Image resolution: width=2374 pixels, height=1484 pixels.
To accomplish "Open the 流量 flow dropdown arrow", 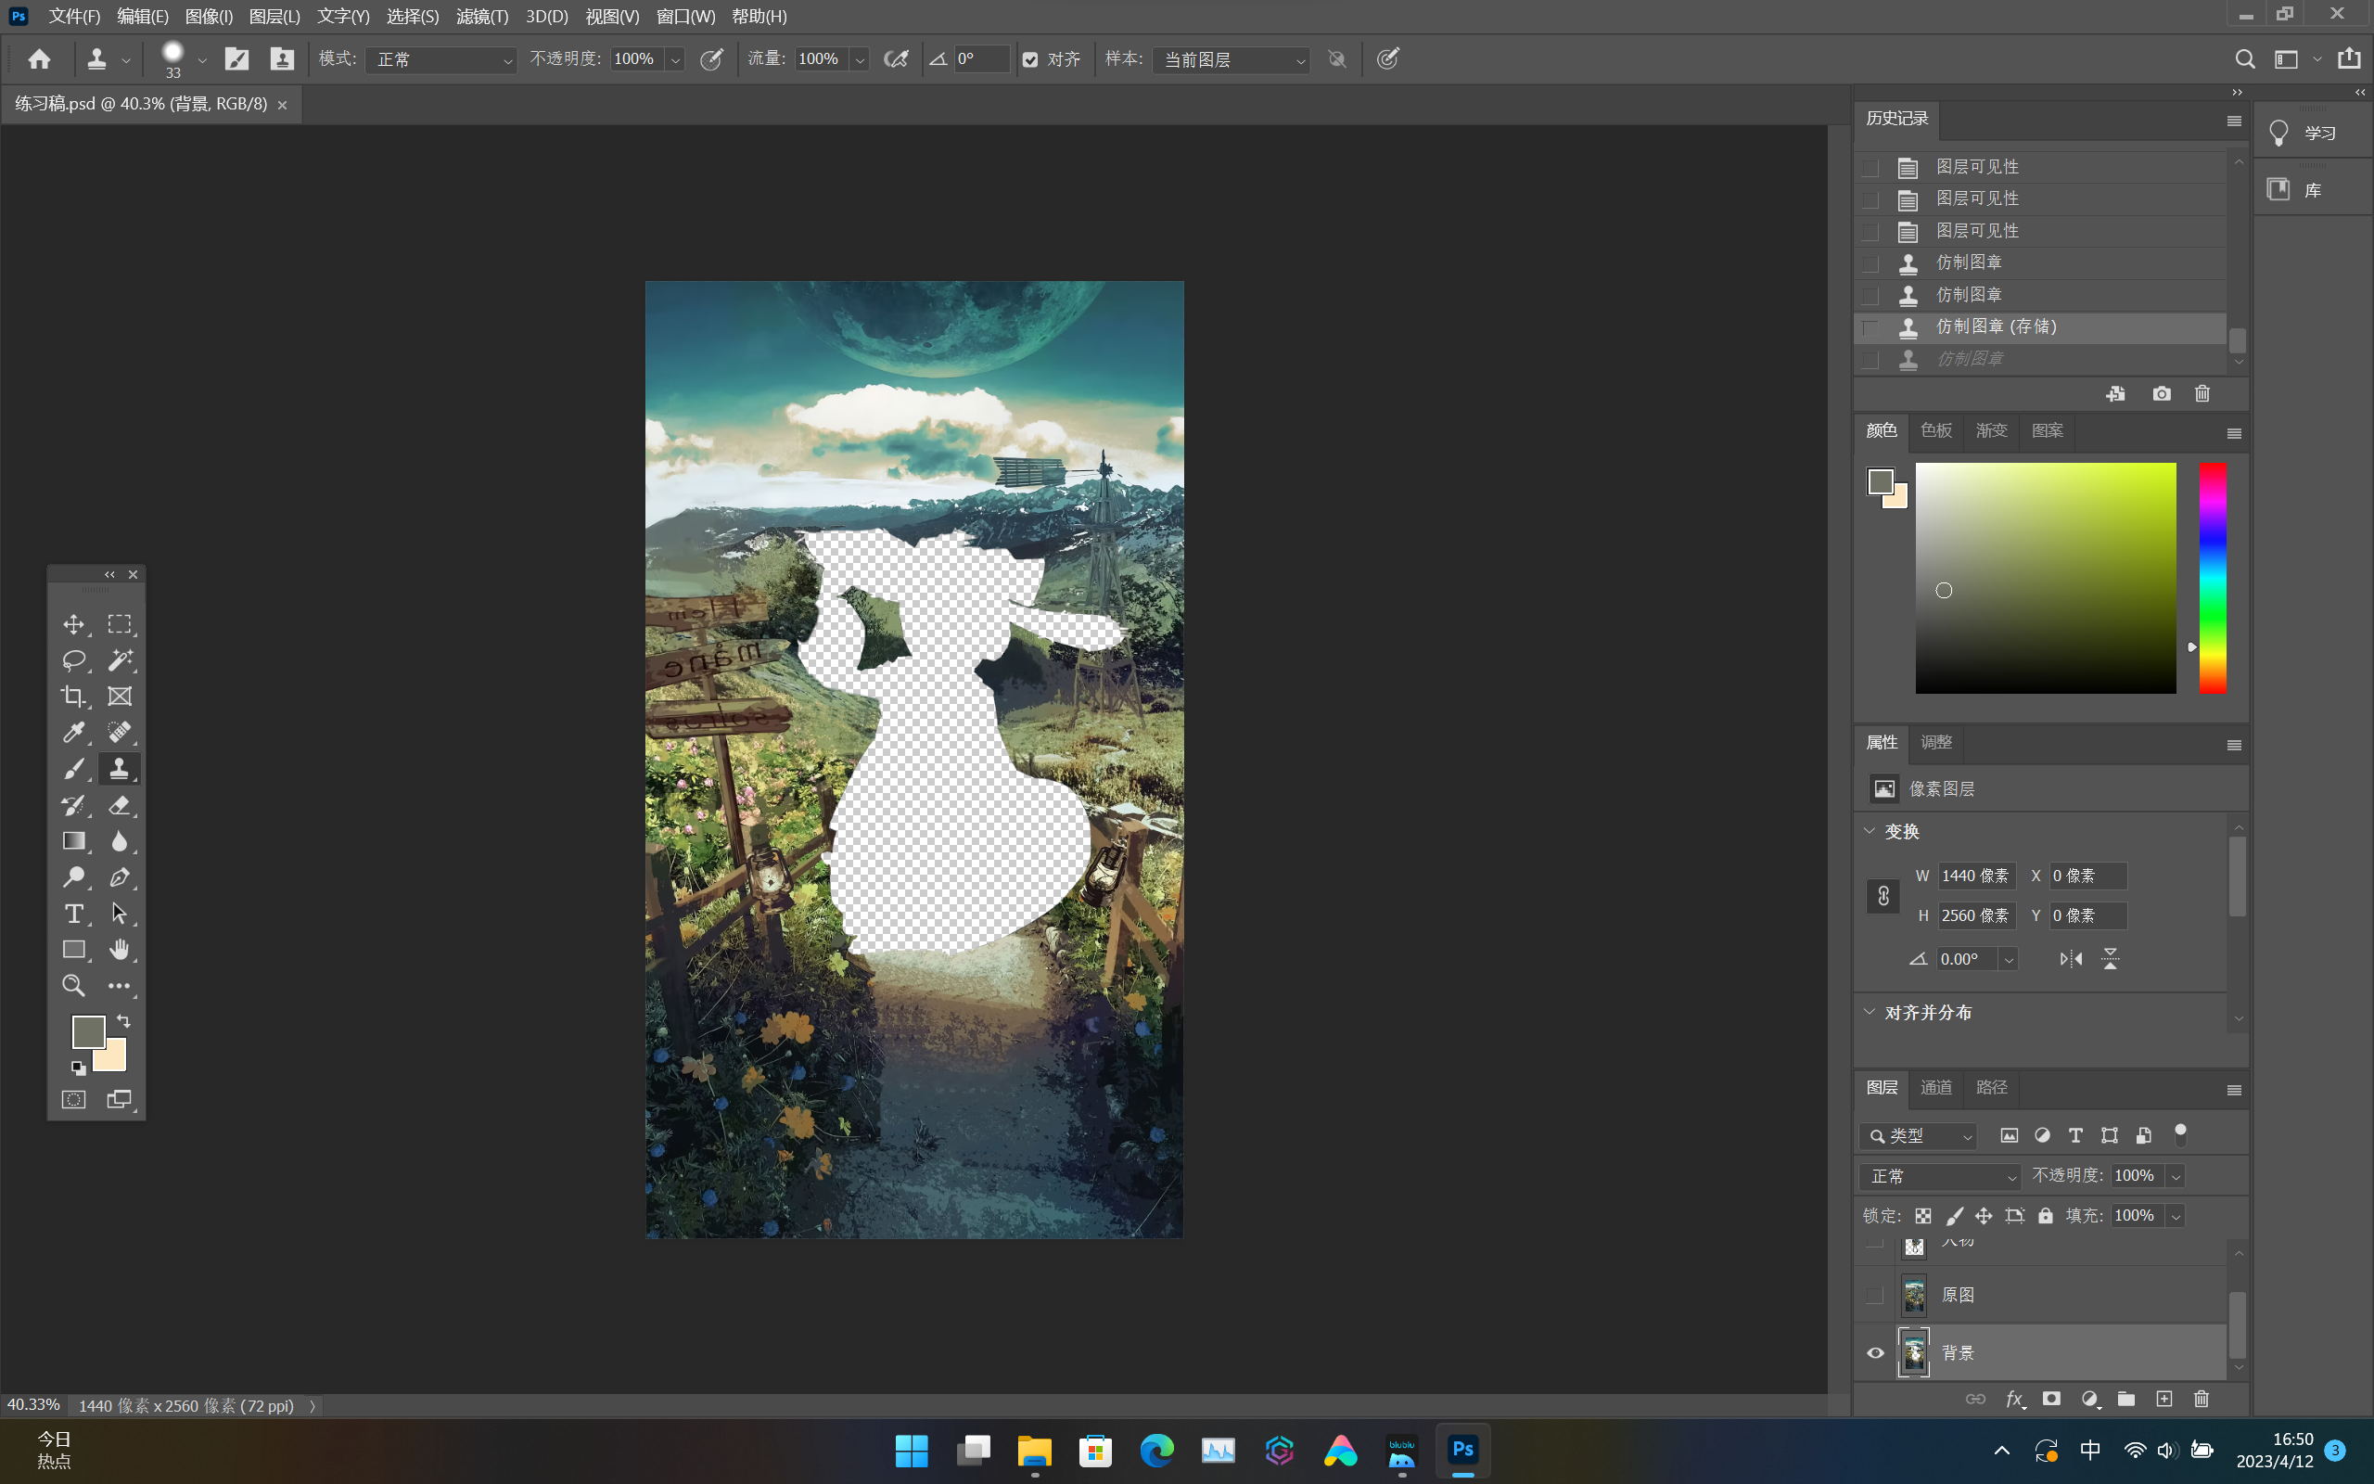I will tap(860, 60).
